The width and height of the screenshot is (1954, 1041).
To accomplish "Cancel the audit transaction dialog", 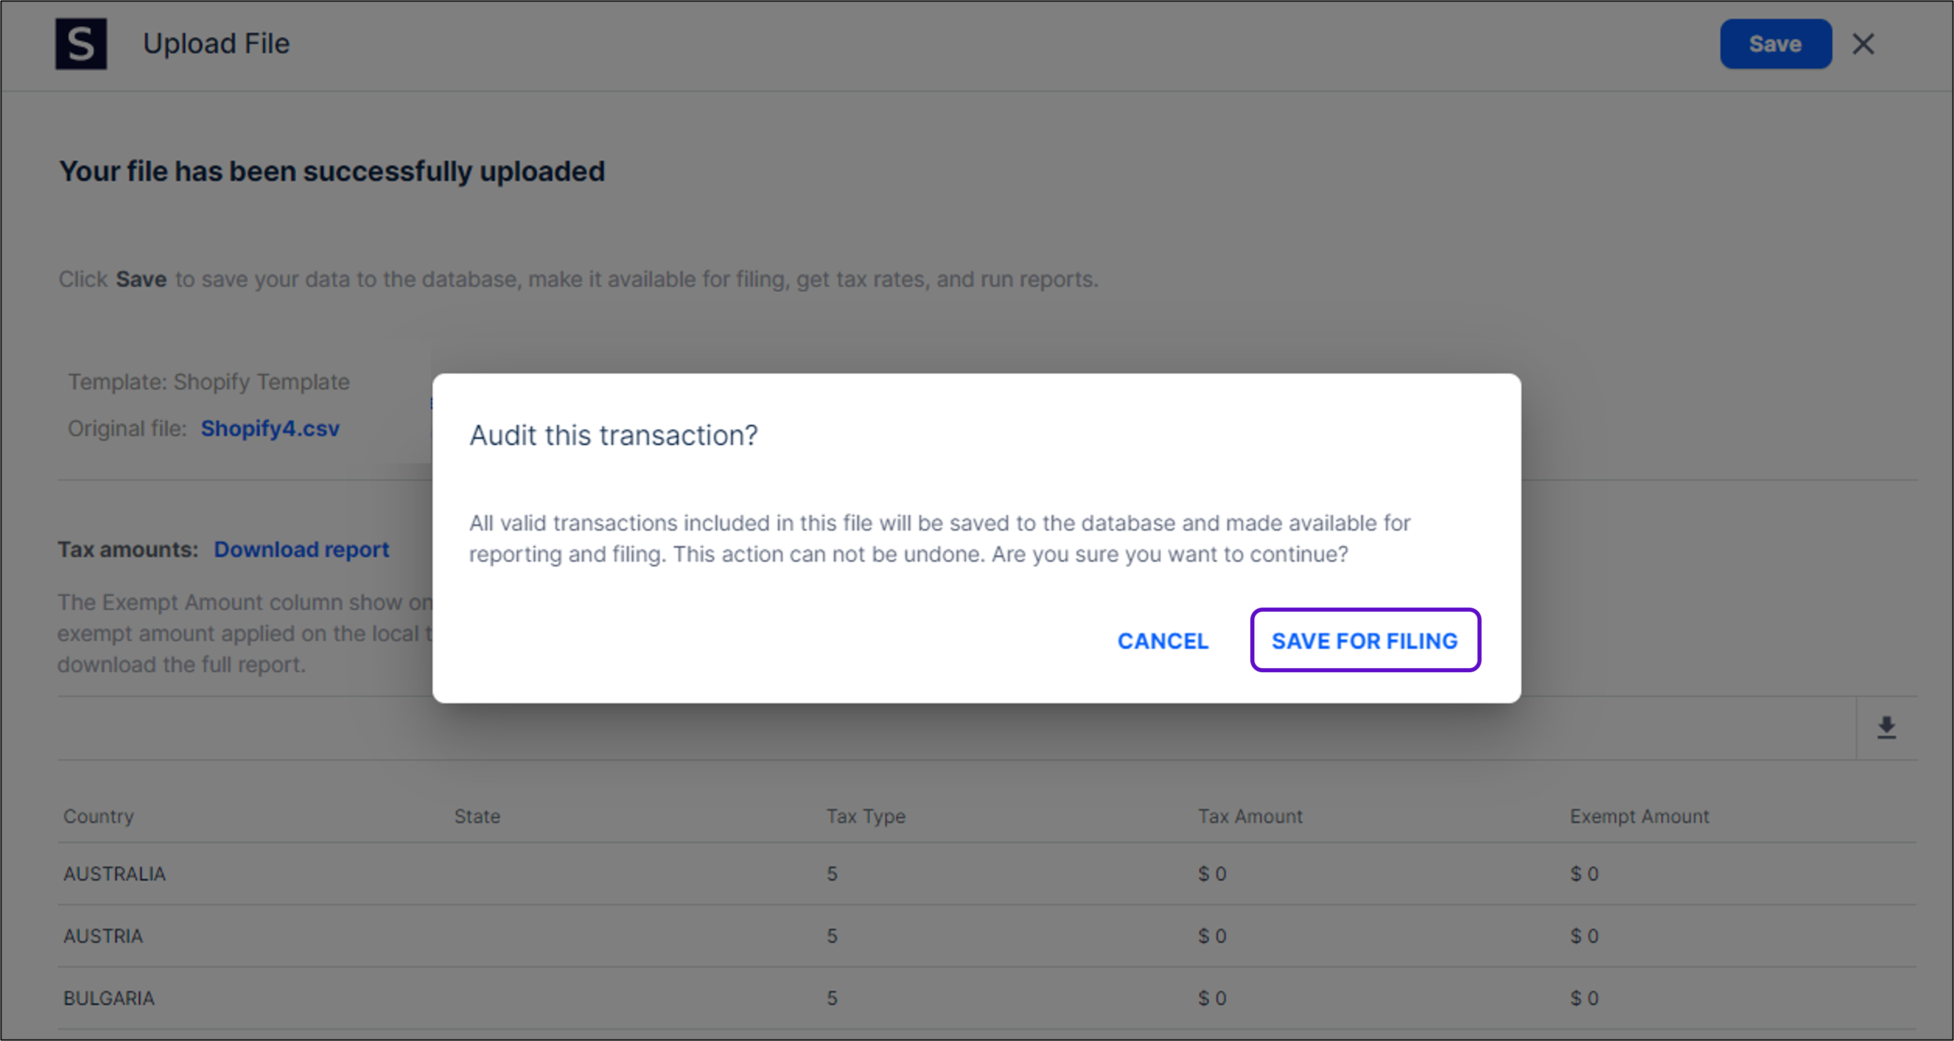I will tap(1163, 641).
